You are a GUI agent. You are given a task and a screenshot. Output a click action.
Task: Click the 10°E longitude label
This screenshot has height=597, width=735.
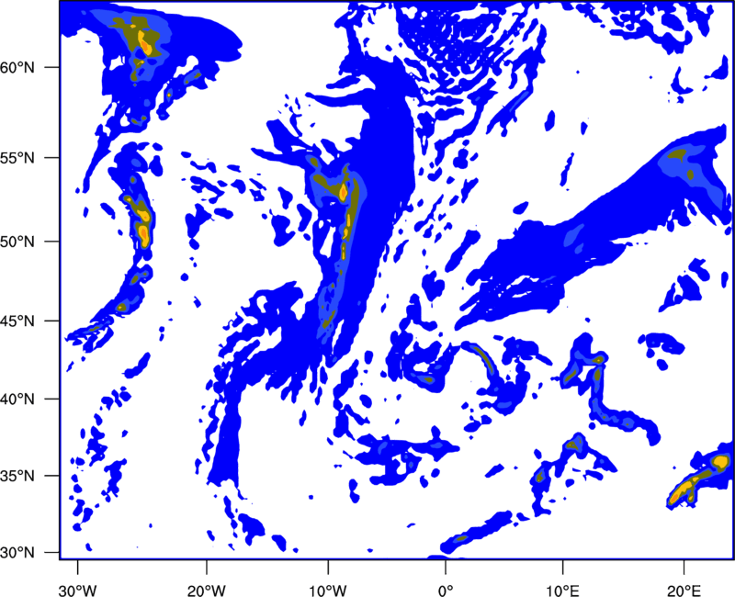coord(562,591)
